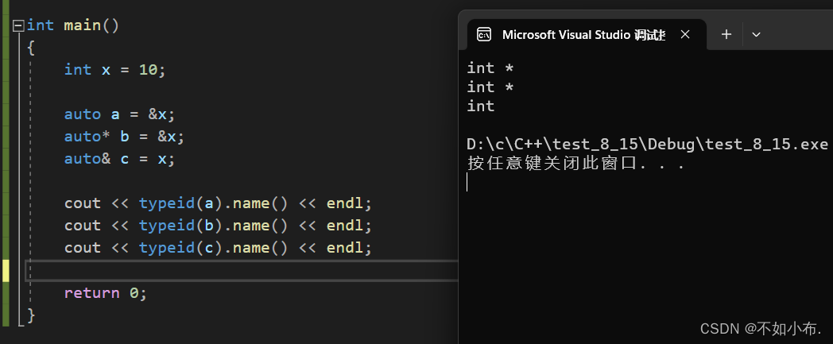Viewport: 833px width, 344px height.
Task: Click the 'int' third output line in console
Action: (x=480, y=106)
